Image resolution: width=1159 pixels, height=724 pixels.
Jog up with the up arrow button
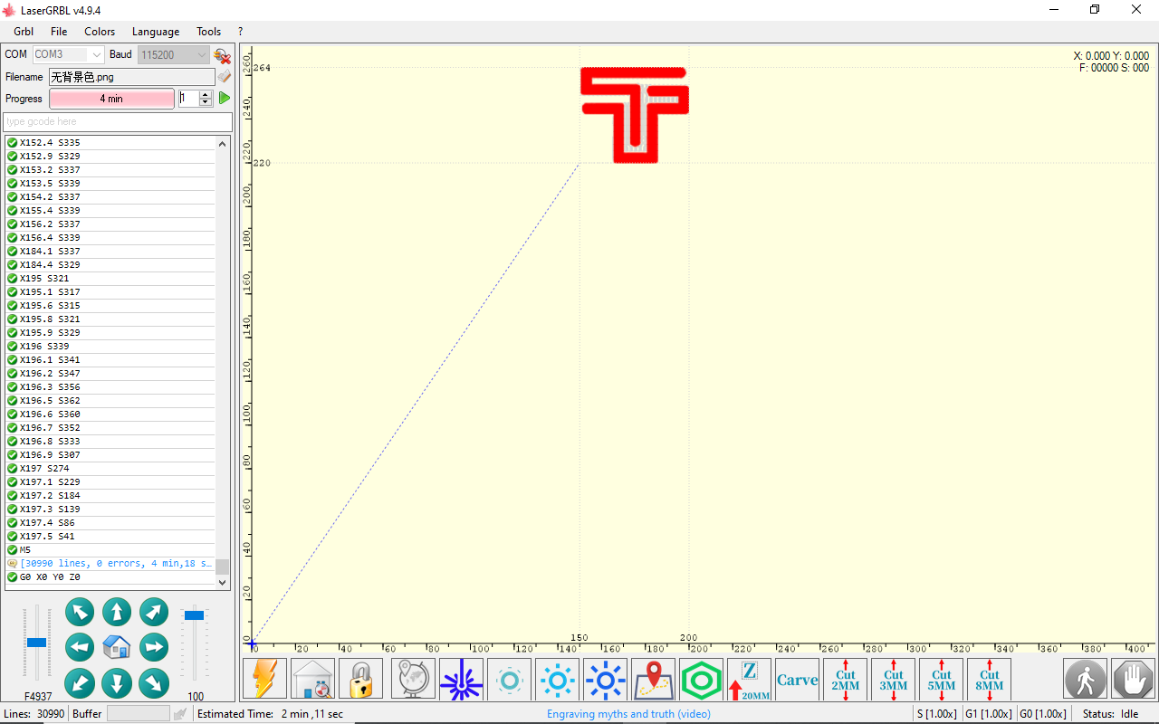[117, 613]
